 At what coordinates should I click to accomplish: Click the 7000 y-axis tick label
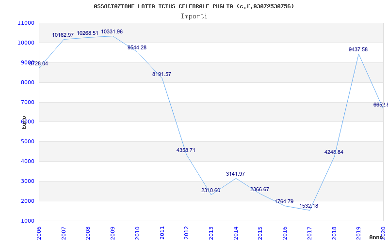point(27,102)
